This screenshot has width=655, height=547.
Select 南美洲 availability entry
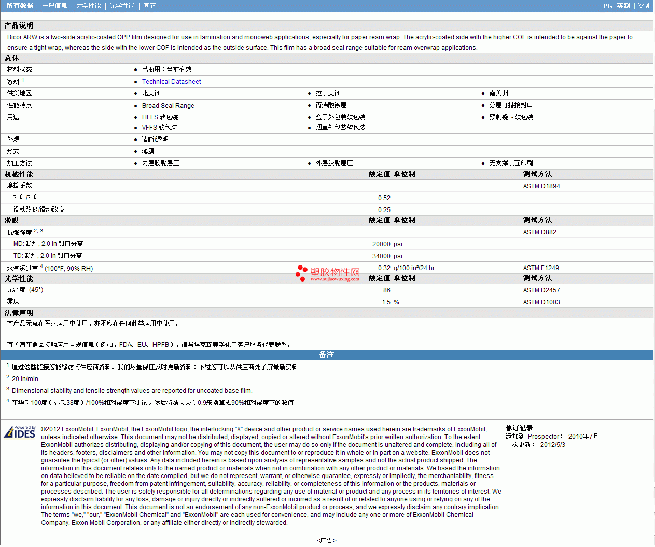[x=499, y=93]
